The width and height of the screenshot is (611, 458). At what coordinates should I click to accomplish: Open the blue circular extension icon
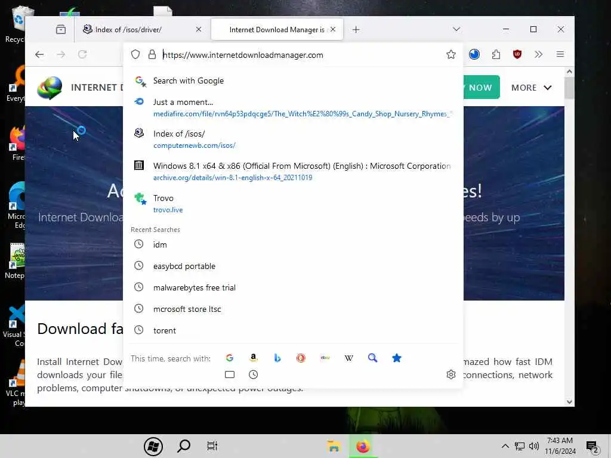click(474, 54)
